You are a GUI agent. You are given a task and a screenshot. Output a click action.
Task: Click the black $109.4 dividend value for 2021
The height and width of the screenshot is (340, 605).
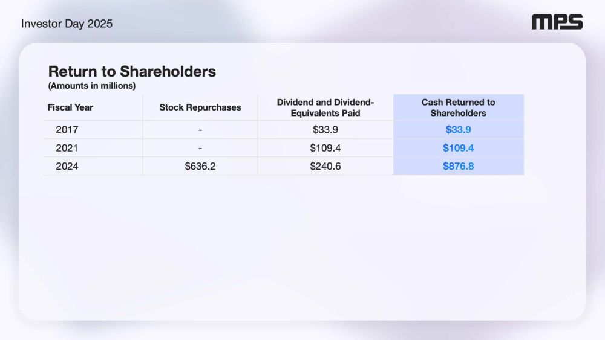325,148
